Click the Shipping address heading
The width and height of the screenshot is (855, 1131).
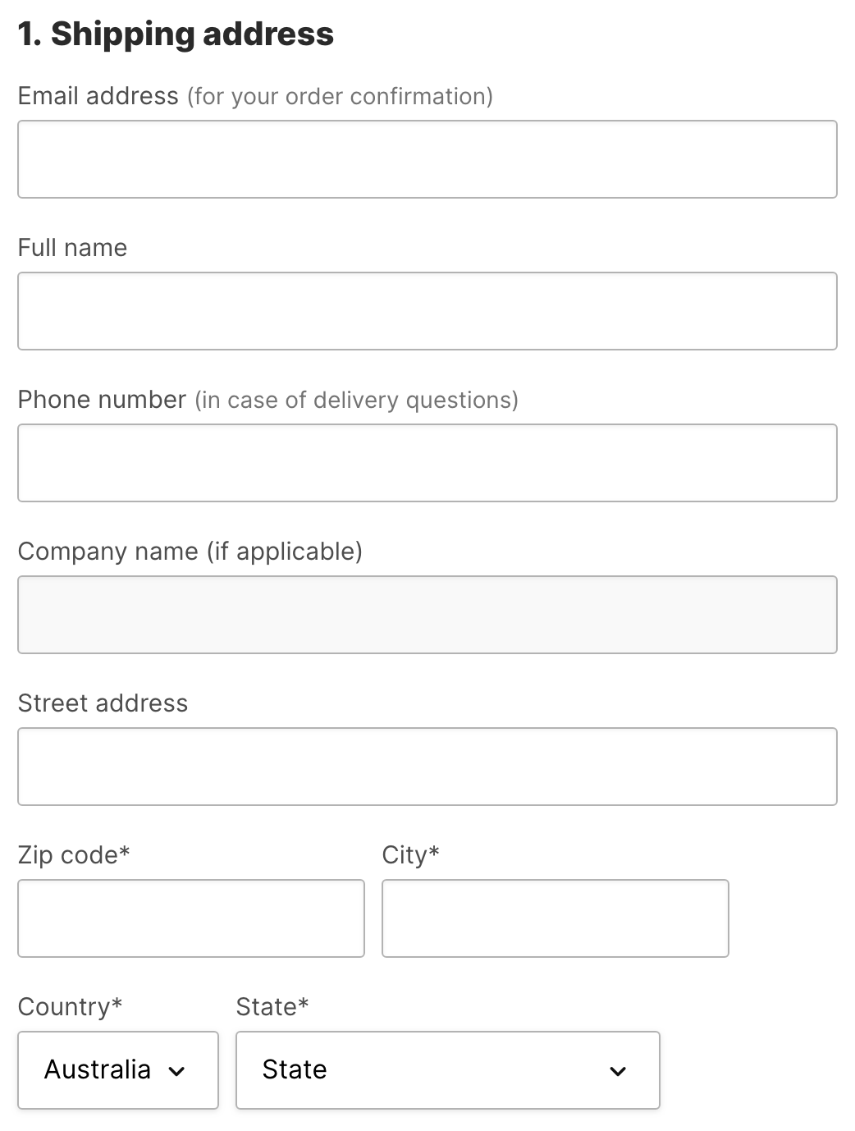(176, 34)
